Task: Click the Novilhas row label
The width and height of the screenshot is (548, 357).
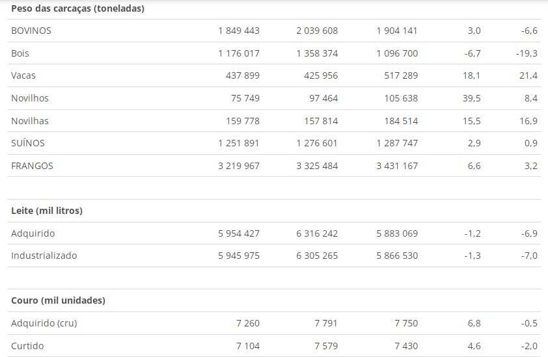Action: [x=30, y=121]
